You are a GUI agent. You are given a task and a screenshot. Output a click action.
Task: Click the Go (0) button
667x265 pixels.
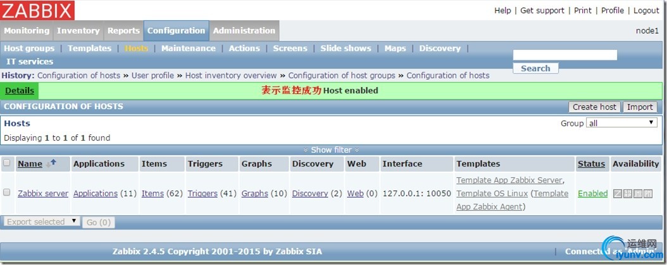coord(98,222)
